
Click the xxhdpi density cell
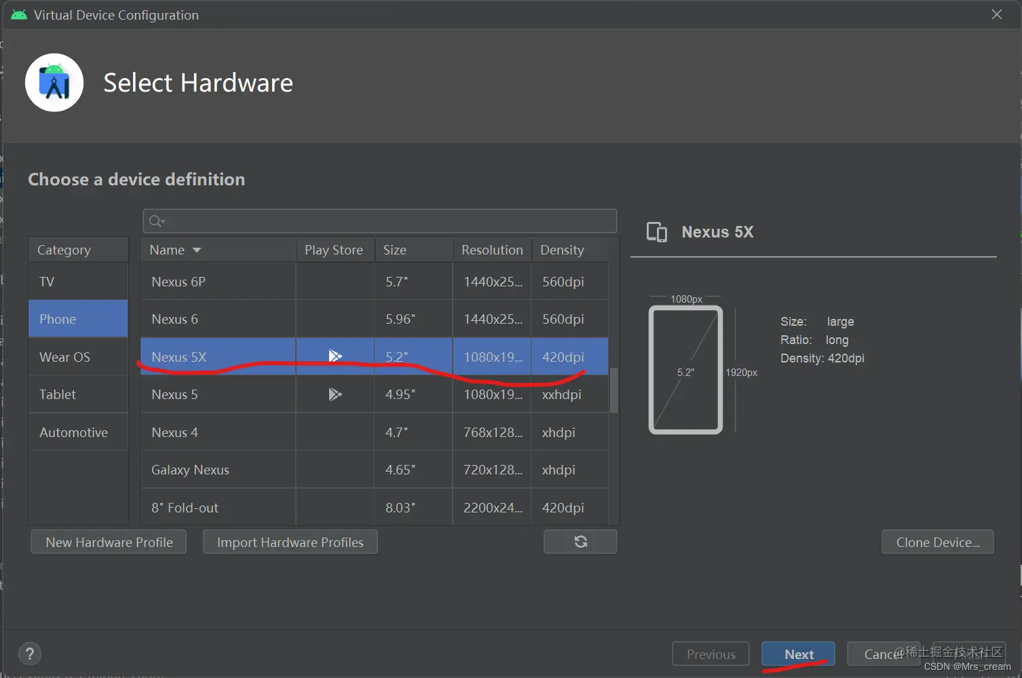click(570, 394)
